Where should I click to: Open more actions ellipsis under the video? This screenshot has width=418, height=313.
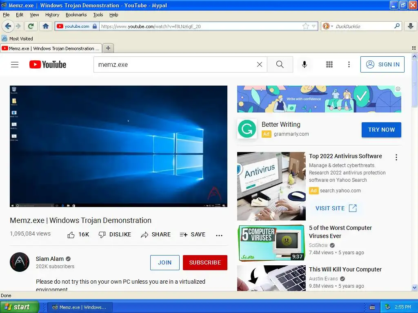219,235
